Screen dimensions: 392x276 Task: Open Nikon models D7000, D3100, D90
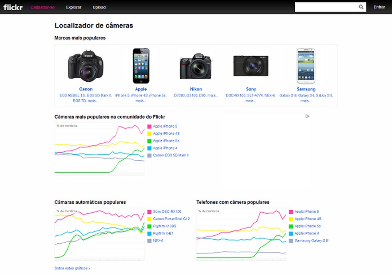coord(196,95)
